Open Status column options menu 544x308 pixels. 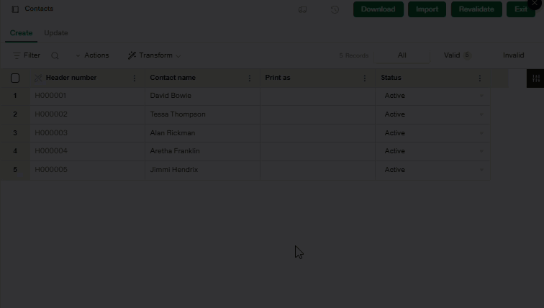click(480, 78)
